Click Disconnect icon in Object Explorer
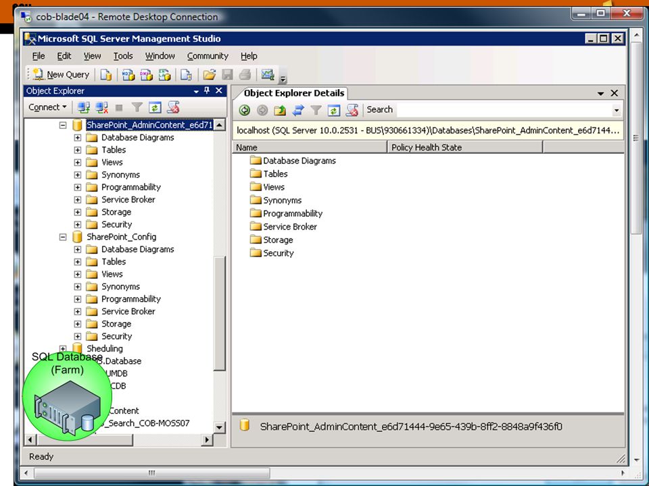Screen dimensions: 649x486 click(101, 108)
